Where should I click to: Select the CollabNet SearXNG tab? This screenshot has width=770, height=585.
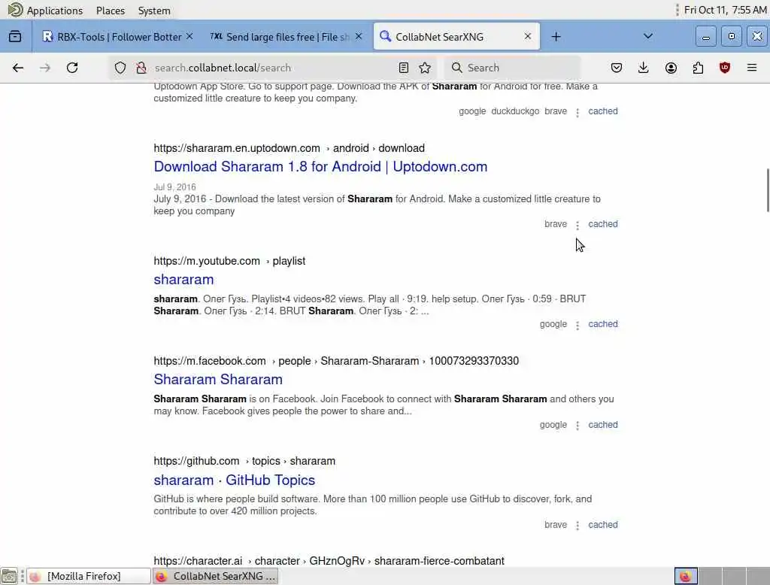click(456, 37)
